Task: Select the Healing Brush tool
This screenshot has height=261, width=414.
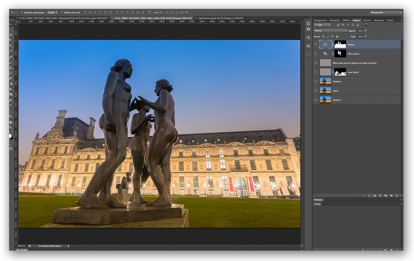Action: click(x=11, y=57)
